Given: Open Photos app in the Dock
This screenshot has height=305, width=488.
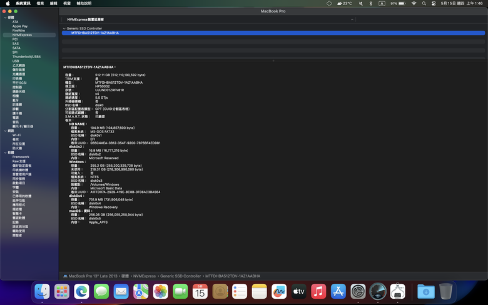Looking at the screenshot, I should pyautogui.click(x=161, y=291).
